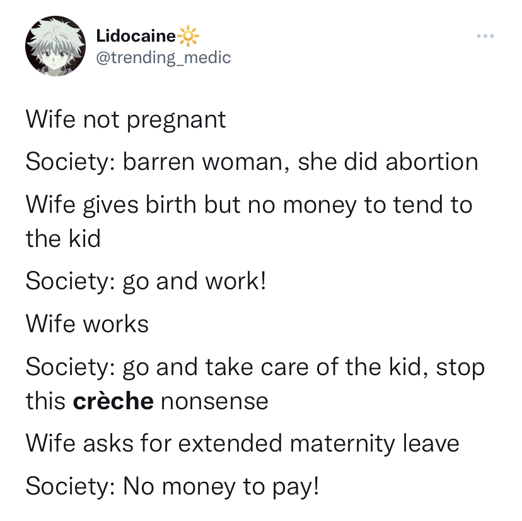This screenshot has width=522, height=521.
Task: Click the short line "the kid"
Action: [x=63, y=239]
